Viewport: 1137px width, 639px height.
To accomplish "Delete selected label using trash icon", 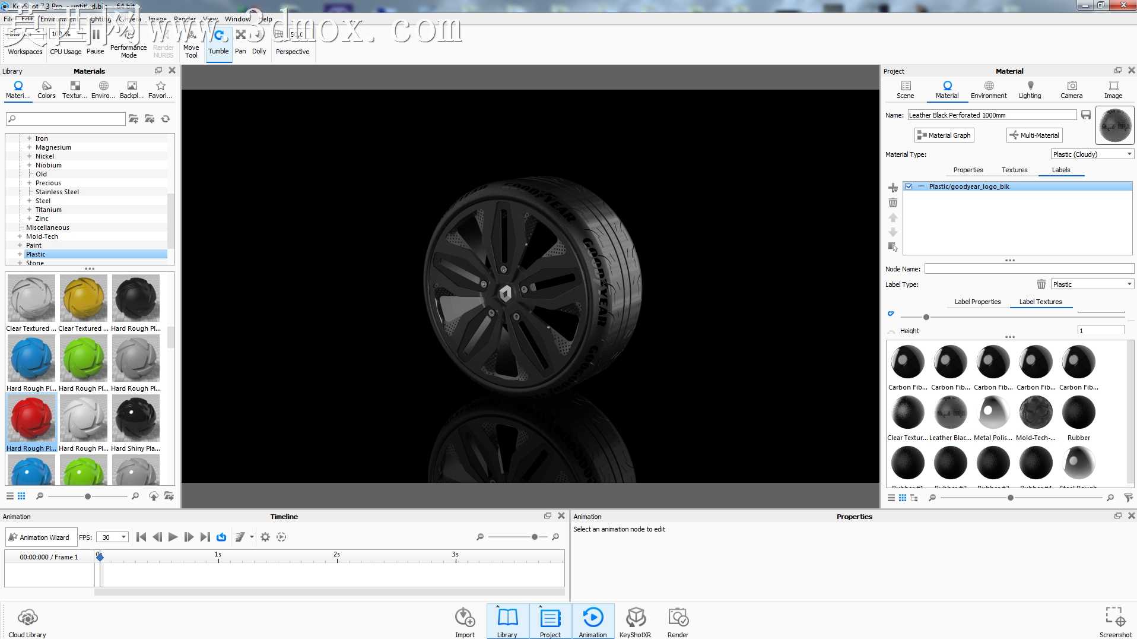I will pos(893,203).
